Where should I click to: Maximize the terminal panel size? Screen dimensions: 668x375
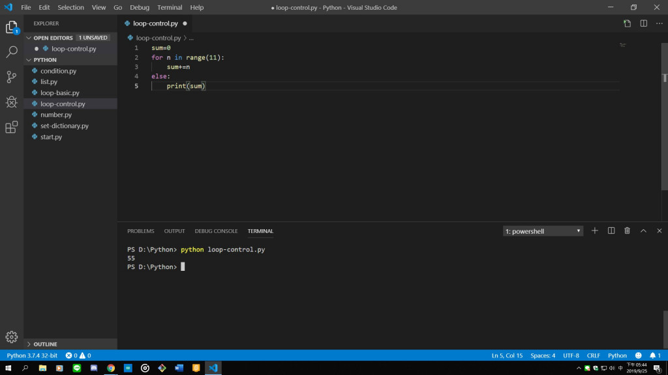643,231
